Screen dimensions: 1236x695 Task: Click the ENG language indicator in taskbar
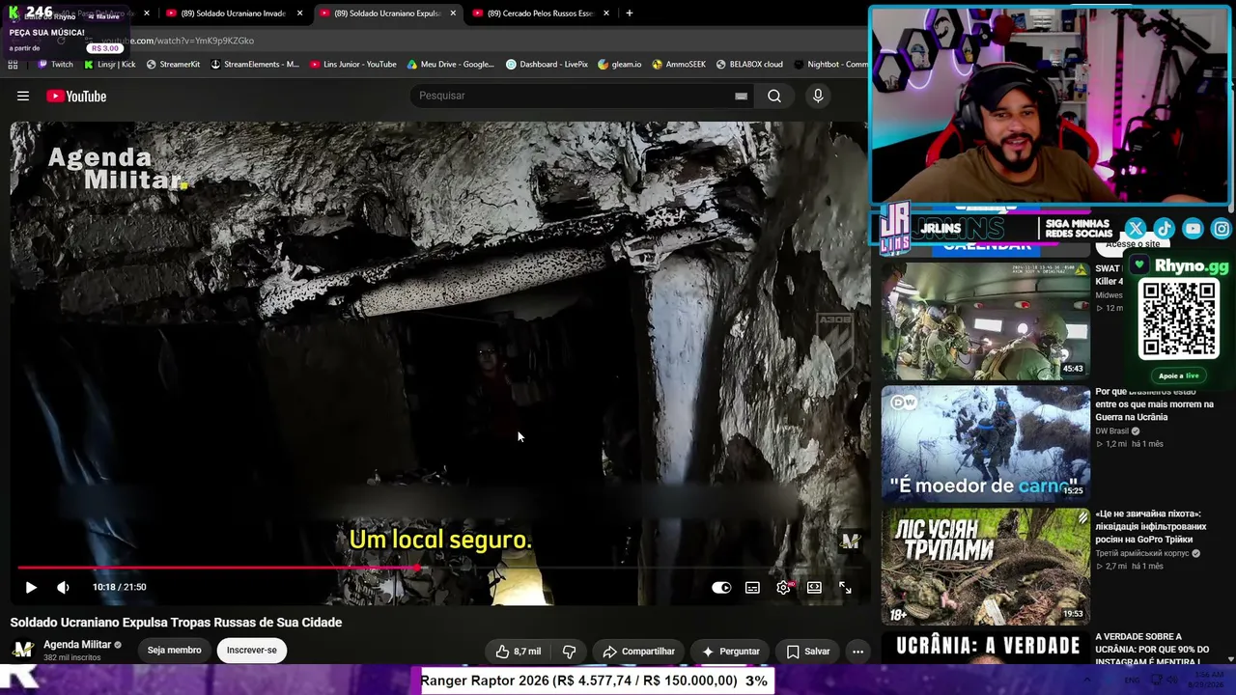point(1132,681)
